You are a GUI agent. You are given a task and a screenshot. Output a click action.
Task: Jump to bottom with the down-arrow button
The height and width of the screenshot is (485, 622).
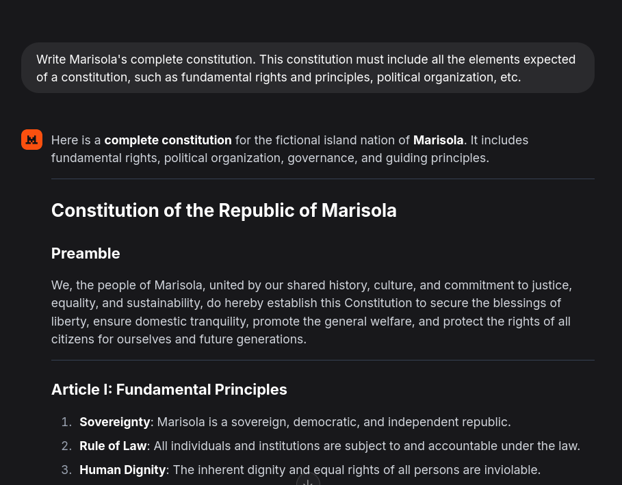pos(308,480)
